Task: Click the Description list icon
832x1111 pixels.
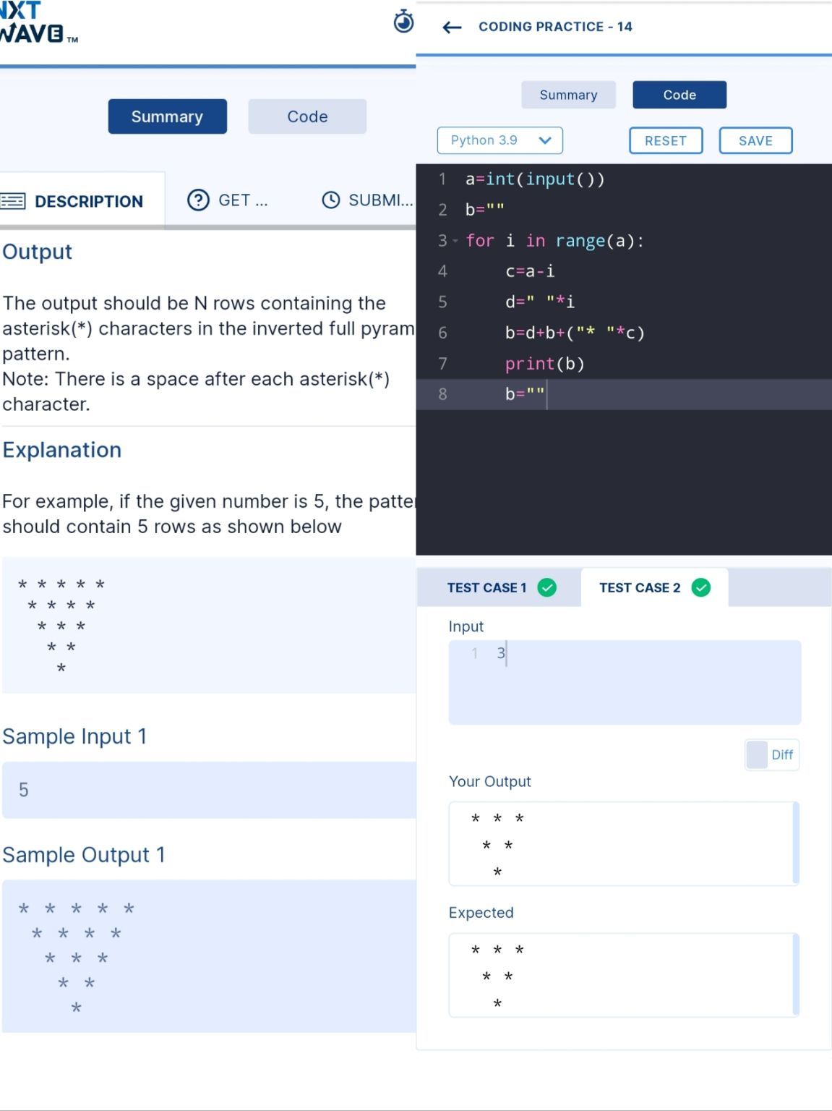Action: pyautogui.click(x=13, y=201)
